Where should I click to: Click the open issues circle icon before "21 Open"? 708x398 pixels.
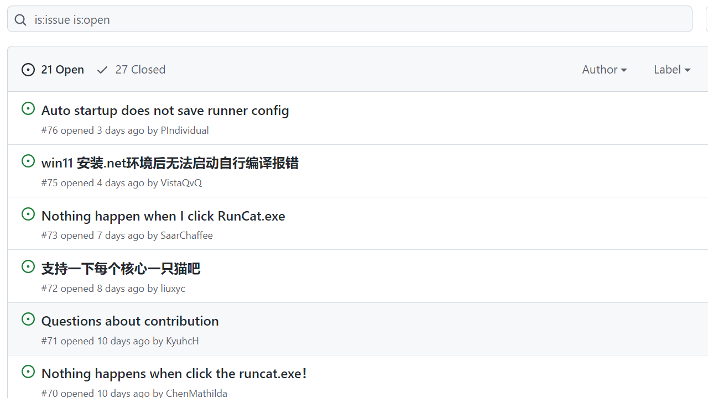[28, 70]
